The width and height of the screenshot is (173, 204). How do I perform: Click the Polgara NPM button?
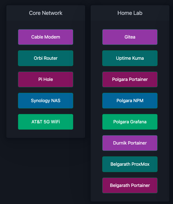tap(130, 100)
